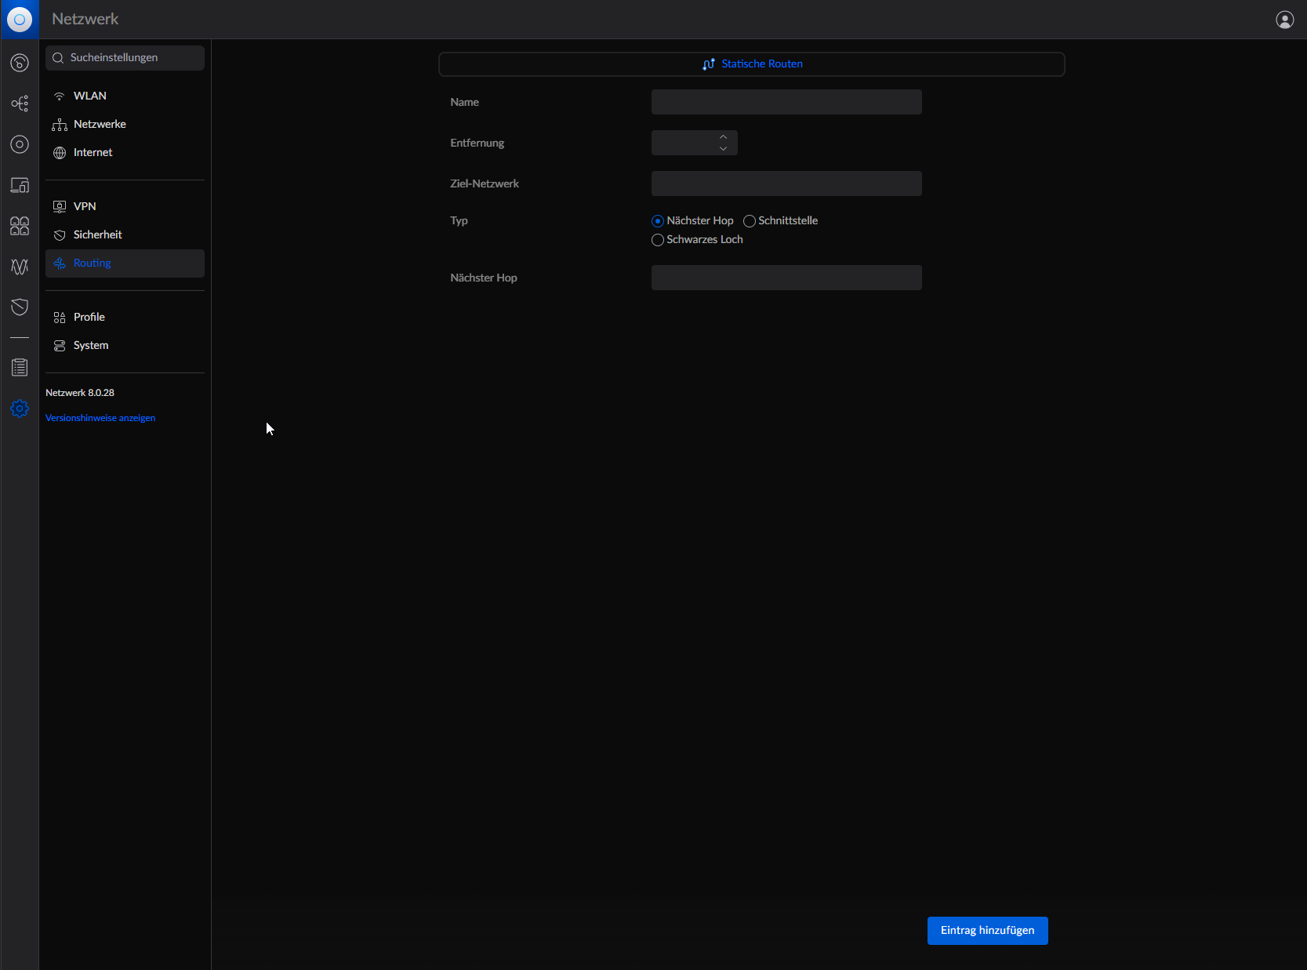This screenshot has height=970, width=1307.
Task: Open the UniFi Devices circle icon
Action: pyautogui.click(x=20, y=144)
